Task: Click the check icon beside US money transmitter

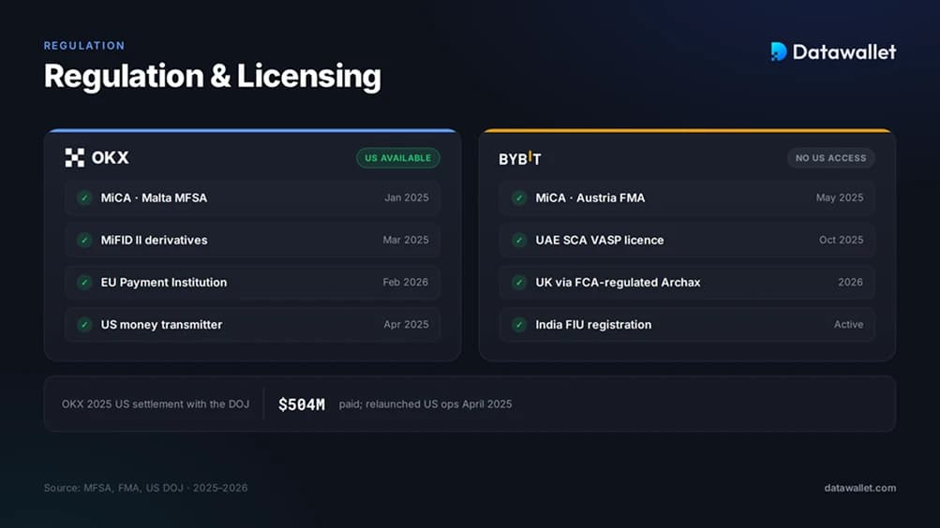Action: [84, 325]
